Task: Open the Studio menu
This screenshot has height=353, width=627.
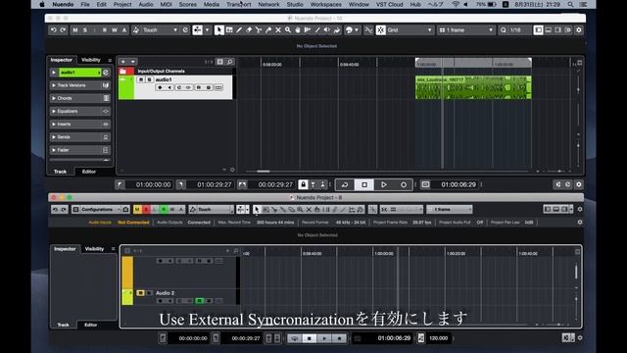Action: tap(295, 4)
